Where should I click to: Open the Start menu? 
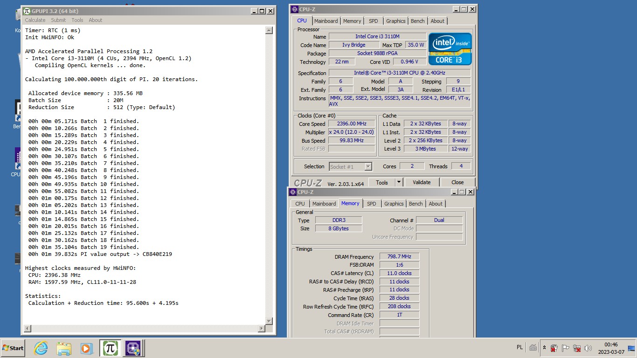click(x=13, y=348)
